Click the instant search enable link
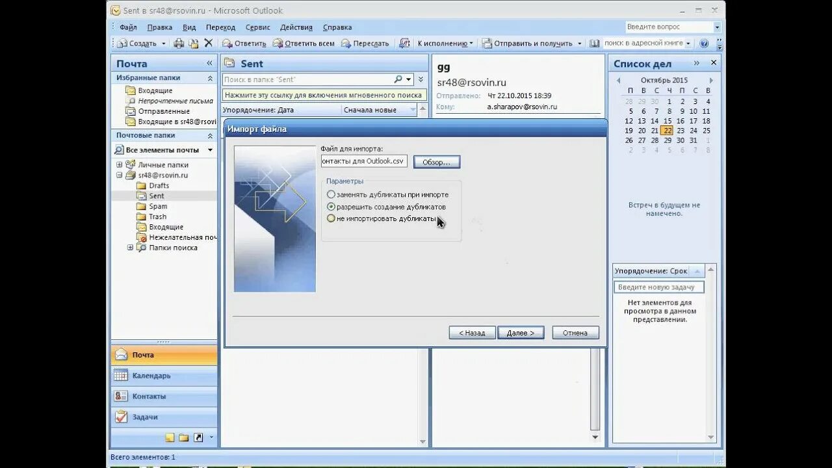832x468 pixels. pos(324,95)
